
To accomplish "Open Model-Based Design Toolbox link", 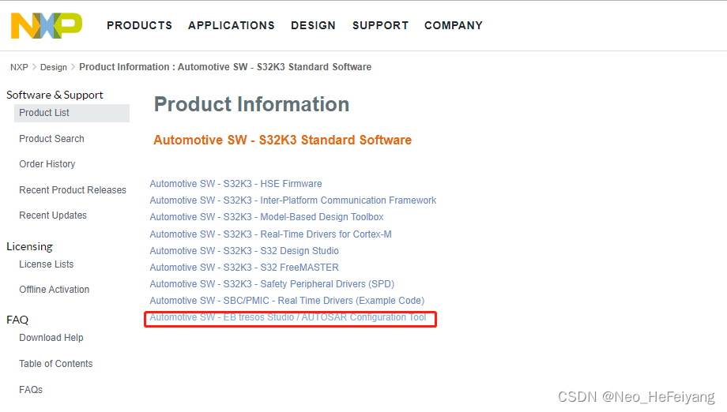I will coord(266,217).
